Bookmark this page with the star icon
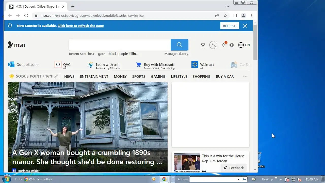The height and width of the screenshot is (183, 325). 225,16
